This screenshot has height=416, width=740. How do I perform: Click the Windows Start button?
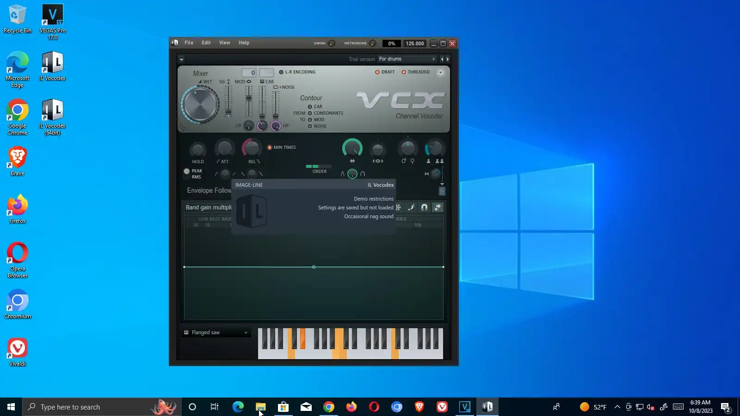tap(11, 407)
